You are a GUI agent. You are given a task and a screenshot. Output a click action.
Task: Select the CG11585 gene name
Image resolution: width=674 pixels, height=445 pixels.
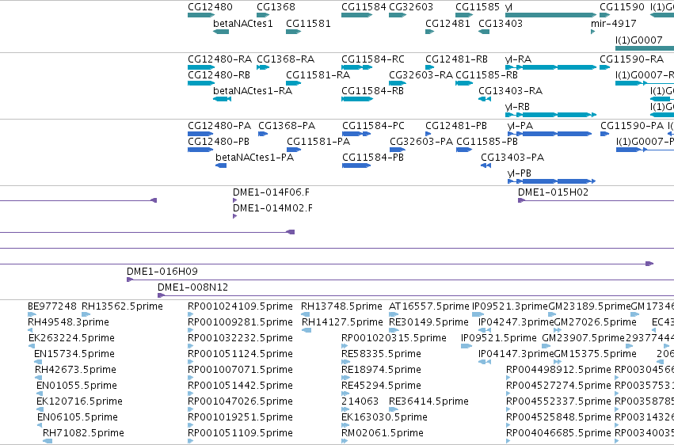(478, 7)
